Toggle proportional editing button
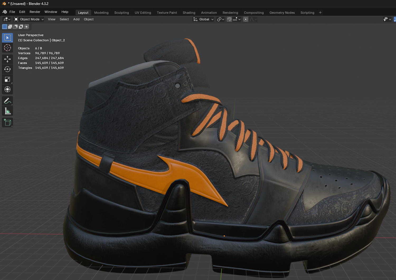Image resolution: width=396 pixels, height=280 pixels. (246, 19)
